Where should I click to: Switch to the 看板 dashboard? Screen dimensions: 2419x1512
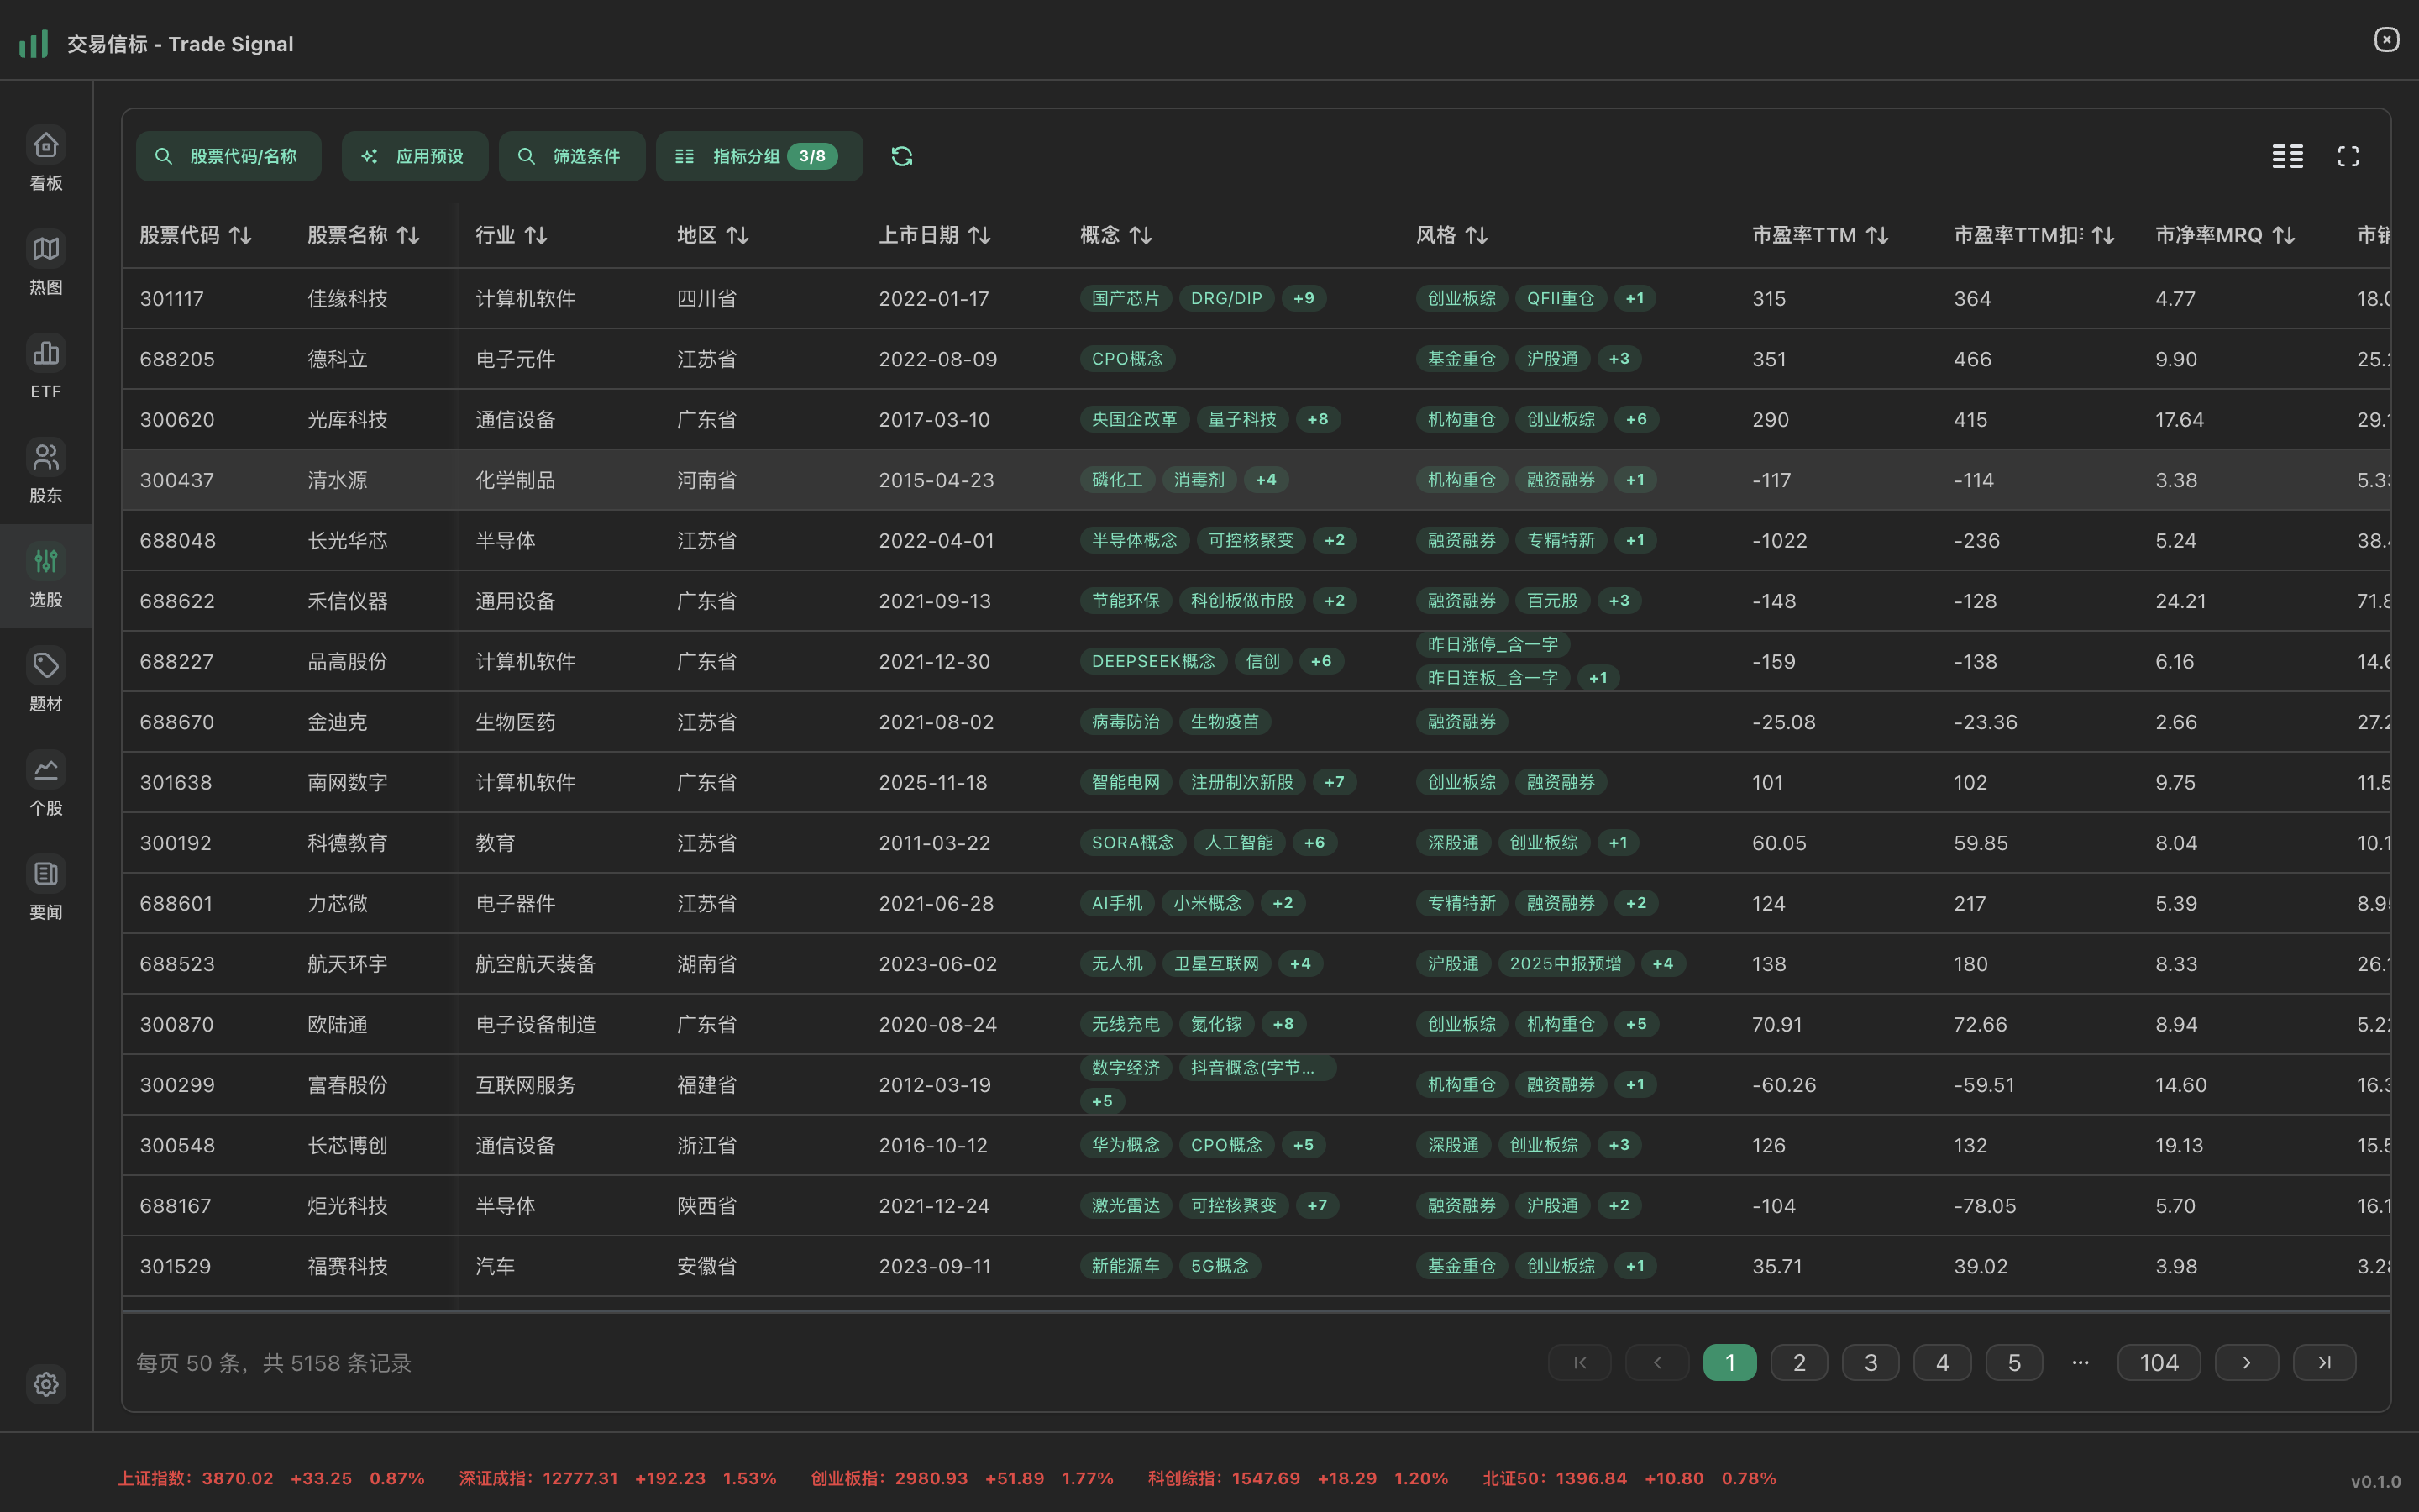45,160
